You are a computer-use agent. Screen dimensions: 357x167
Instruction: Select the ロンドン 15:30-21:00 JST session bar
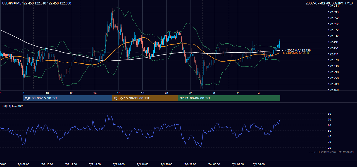click(145, 98)
